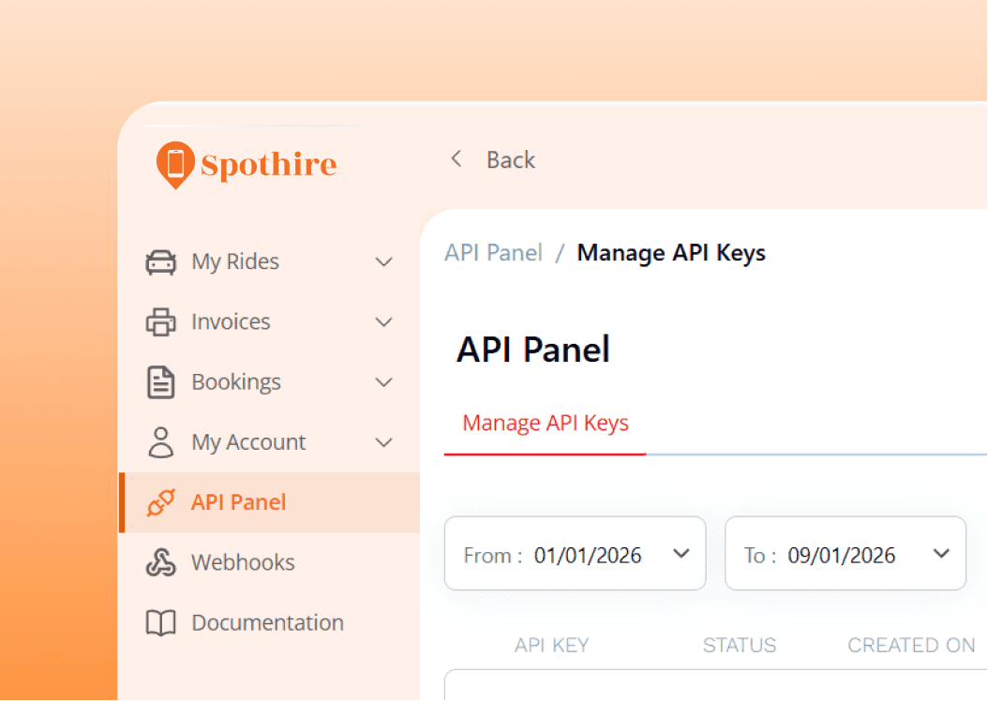The width and height of the screenshot is (988, 701).
Task: Click the Back button
Action: pos(510,159)
